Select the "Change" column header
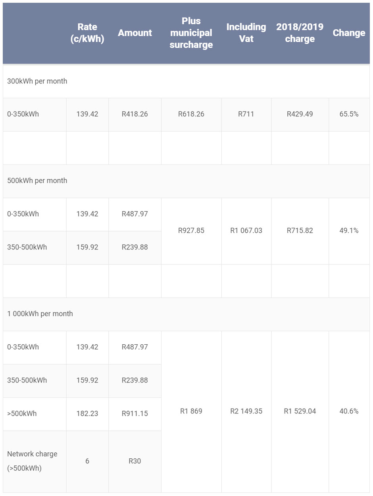This screenshot has width=373, height=496. pos(349,33)
